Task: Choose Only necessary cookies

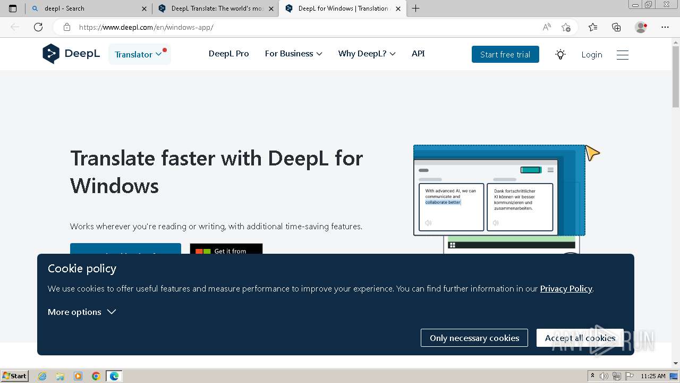Action: 474,338
